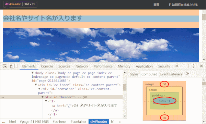Image resolution: width=206 pixels, height=124 pixels.
Task: Click the site title heading link
Action: [43, 18]
